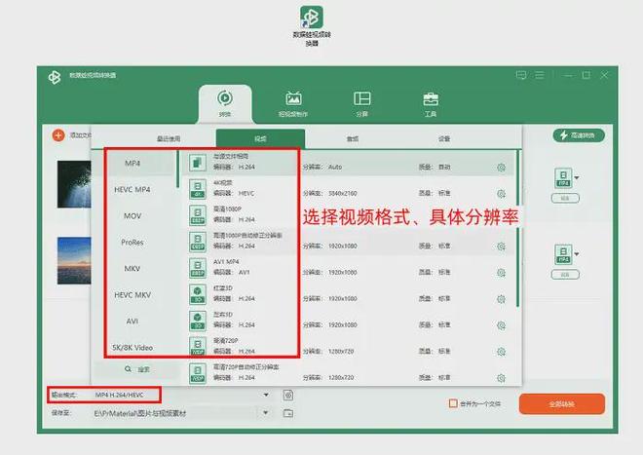
Task: Click the app logo in the title bar
Action: coord(55,77)
